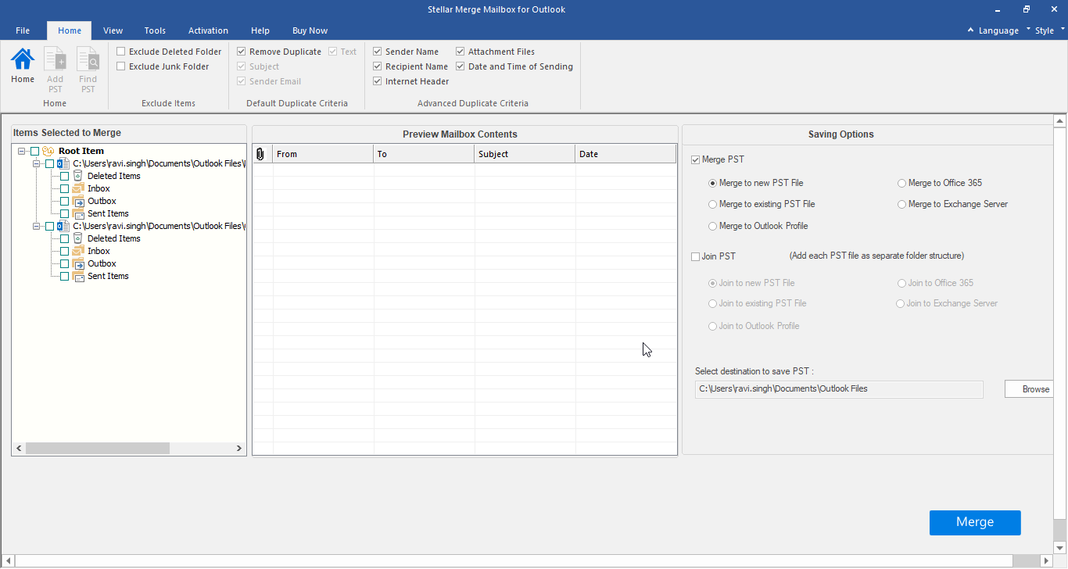Collapse the Root Item tree node

21,151
